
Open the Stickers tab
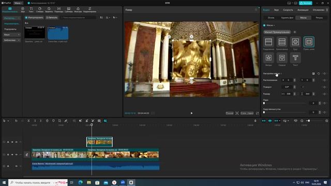(x=40, y=10)
